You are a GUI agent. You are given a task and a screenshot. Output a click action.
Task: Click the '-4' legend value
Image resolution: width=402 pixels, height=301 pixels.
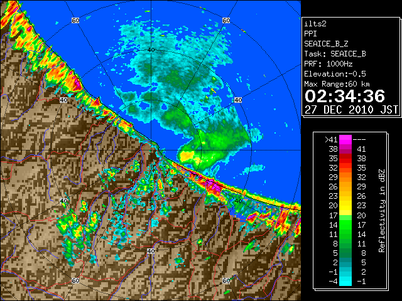pyautogui.click(x=333, y=282)
